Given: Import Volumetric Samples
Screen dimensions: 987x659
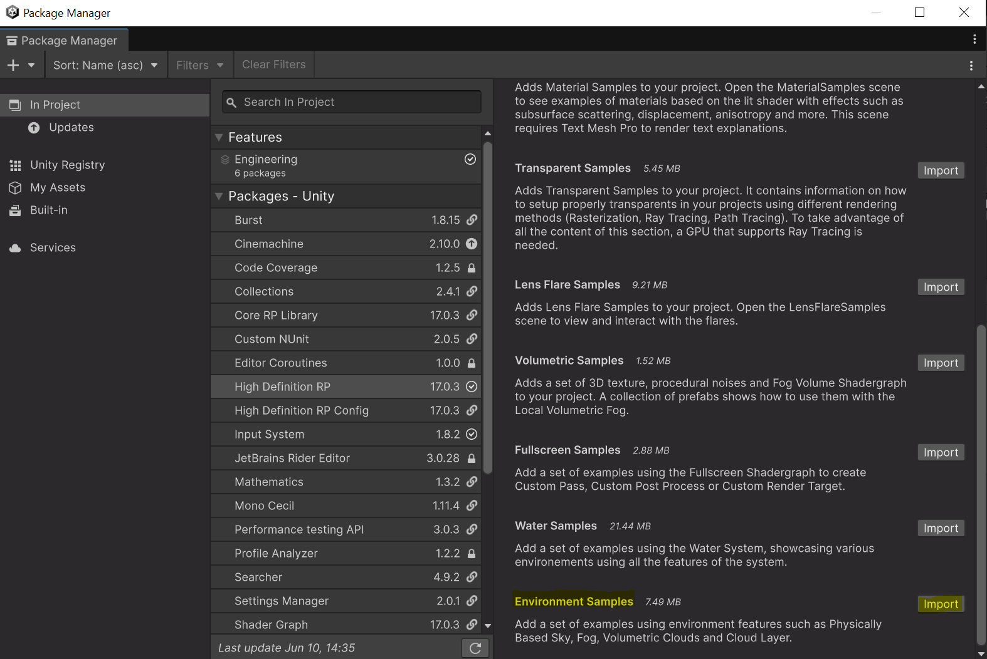Looking at the screenshot, I should [x=941, y=363].
